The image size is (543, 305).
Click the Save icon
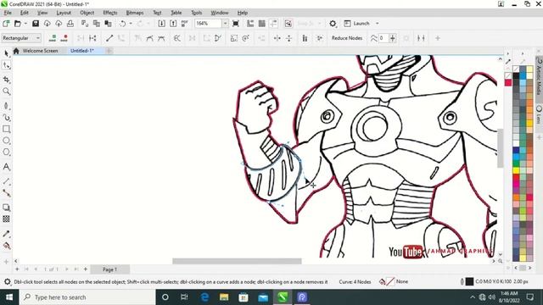pyautogui.click(x=36, y=24)
